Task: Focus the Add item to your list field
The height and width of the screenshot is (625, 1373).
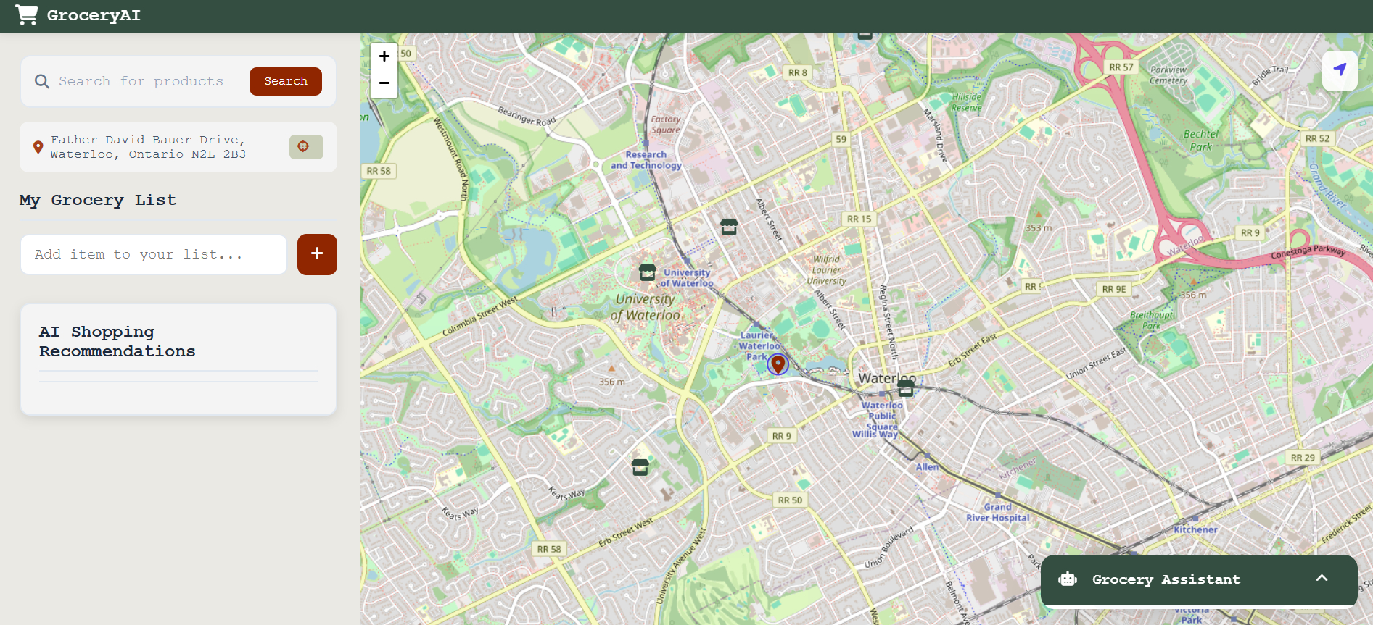Action: (154, 254)
